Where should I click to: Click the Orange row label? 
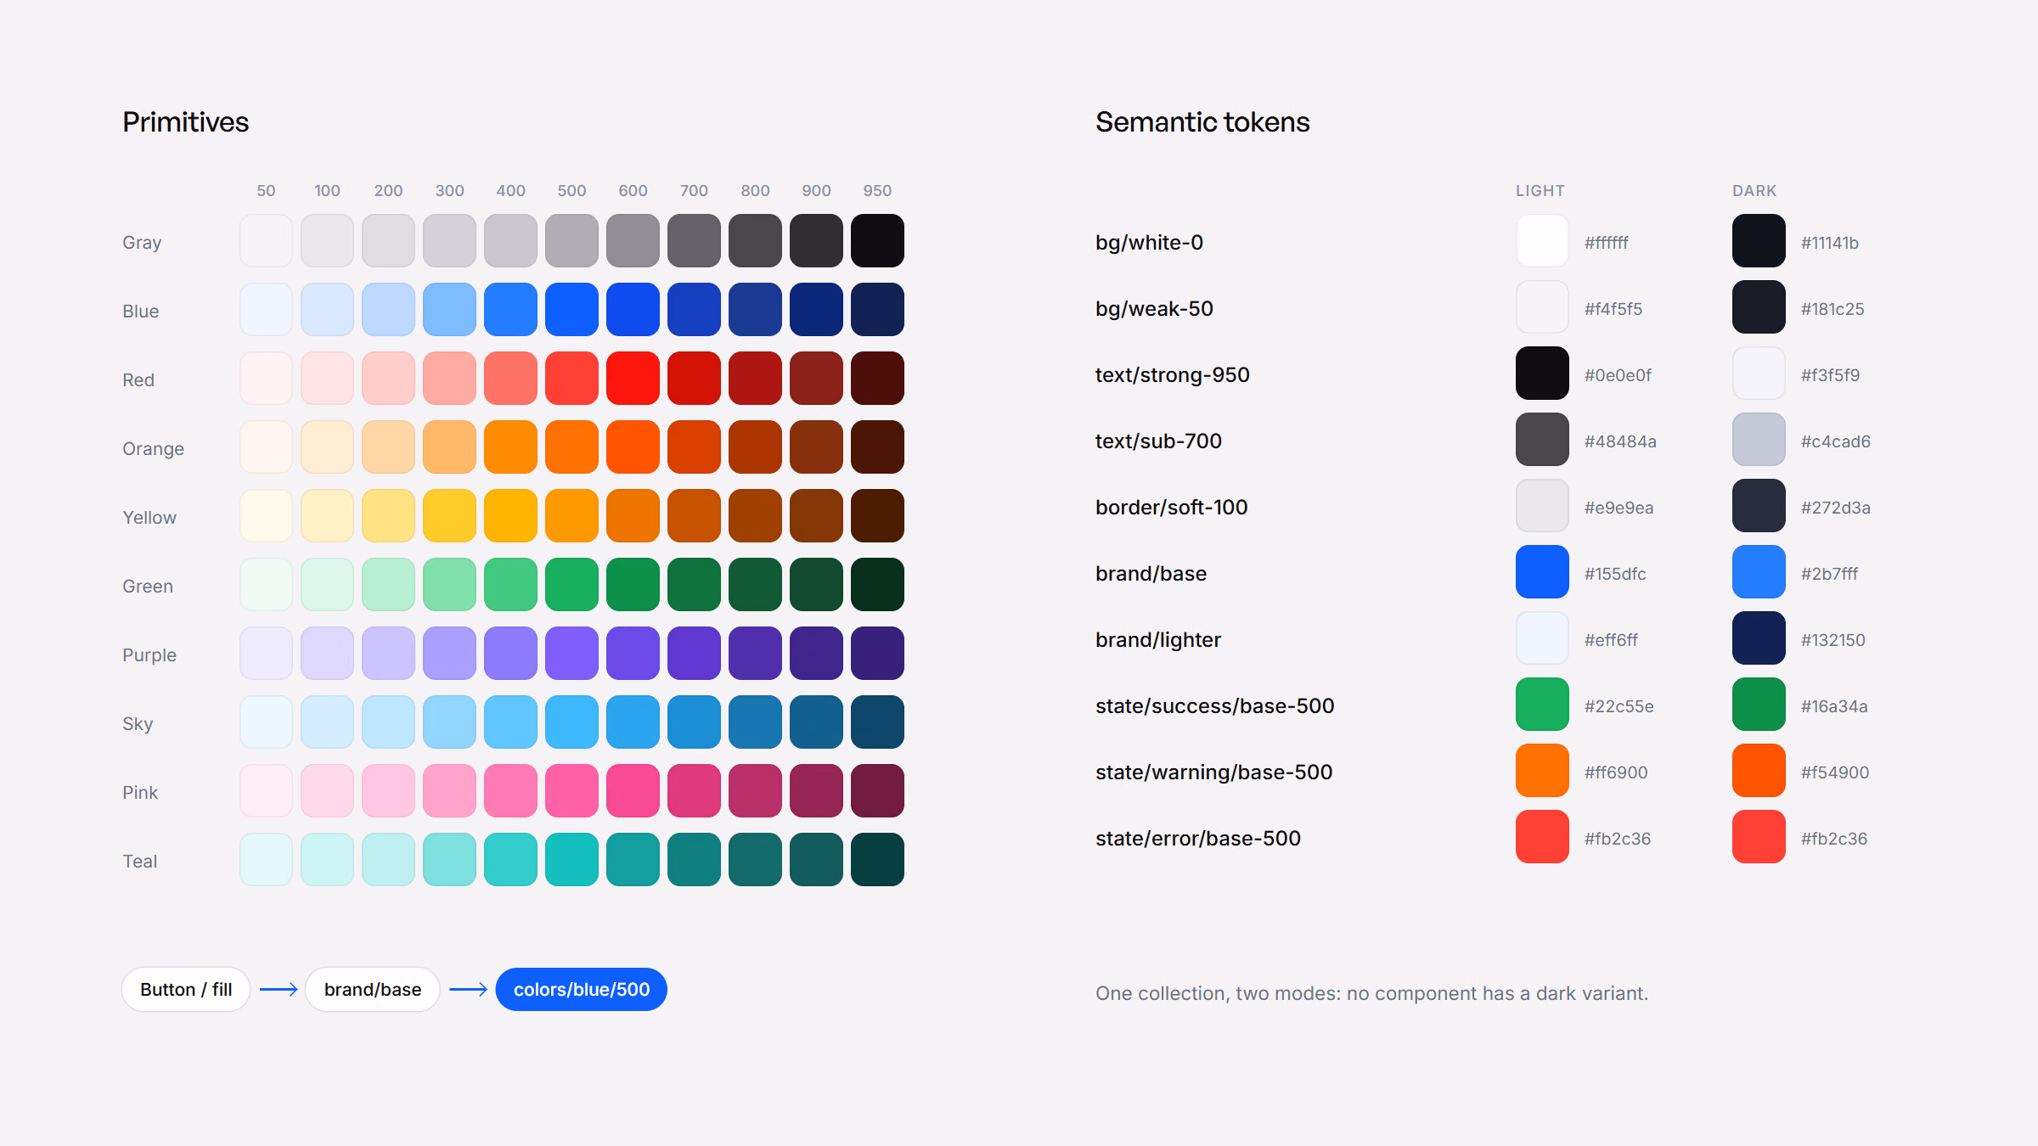(153, 449)
